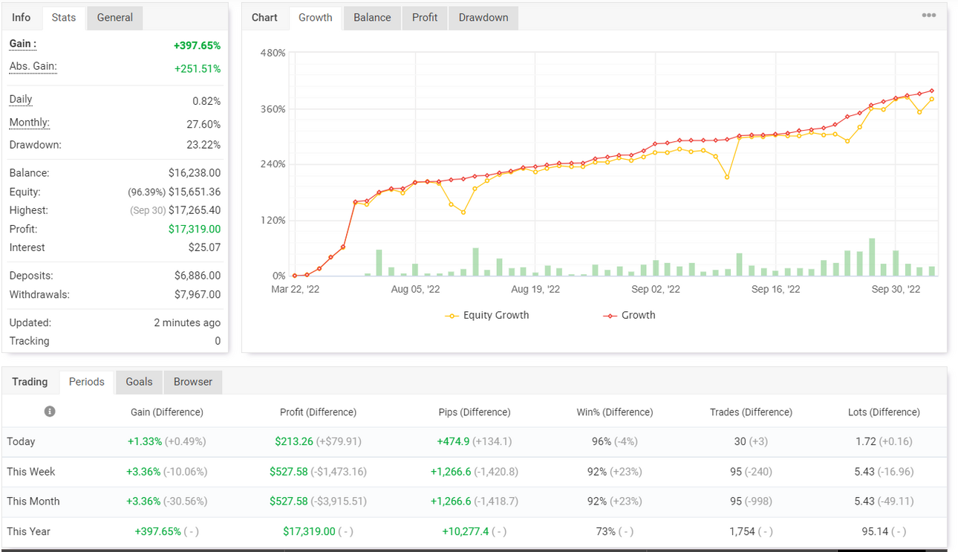Click the $16,238.00 balance value
Image resolution: width=958 pixels, height=552 pixels.
pos(195,173)
